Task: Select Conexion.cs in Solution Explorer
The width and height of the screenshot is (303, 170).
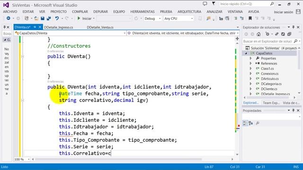Action: tap(269, 74)
